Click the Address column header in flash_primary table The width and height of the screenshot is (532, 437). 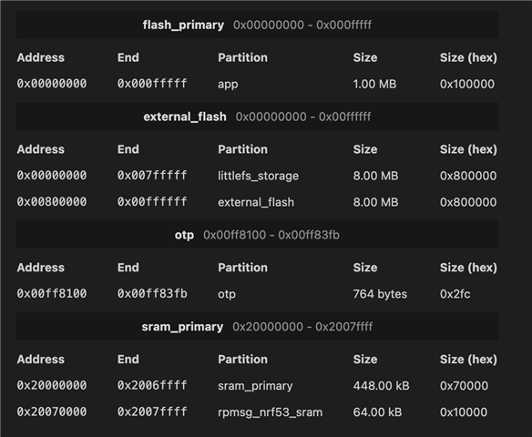click(41, 57)
